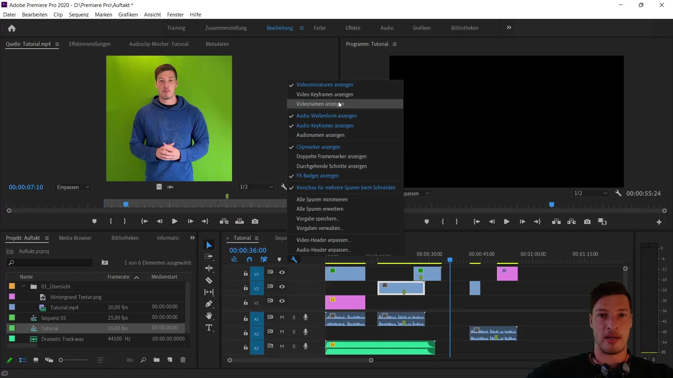The image size is (673, 378).
Task: Open Program: Tutorial panel menu
Action: tap(395, 44)
